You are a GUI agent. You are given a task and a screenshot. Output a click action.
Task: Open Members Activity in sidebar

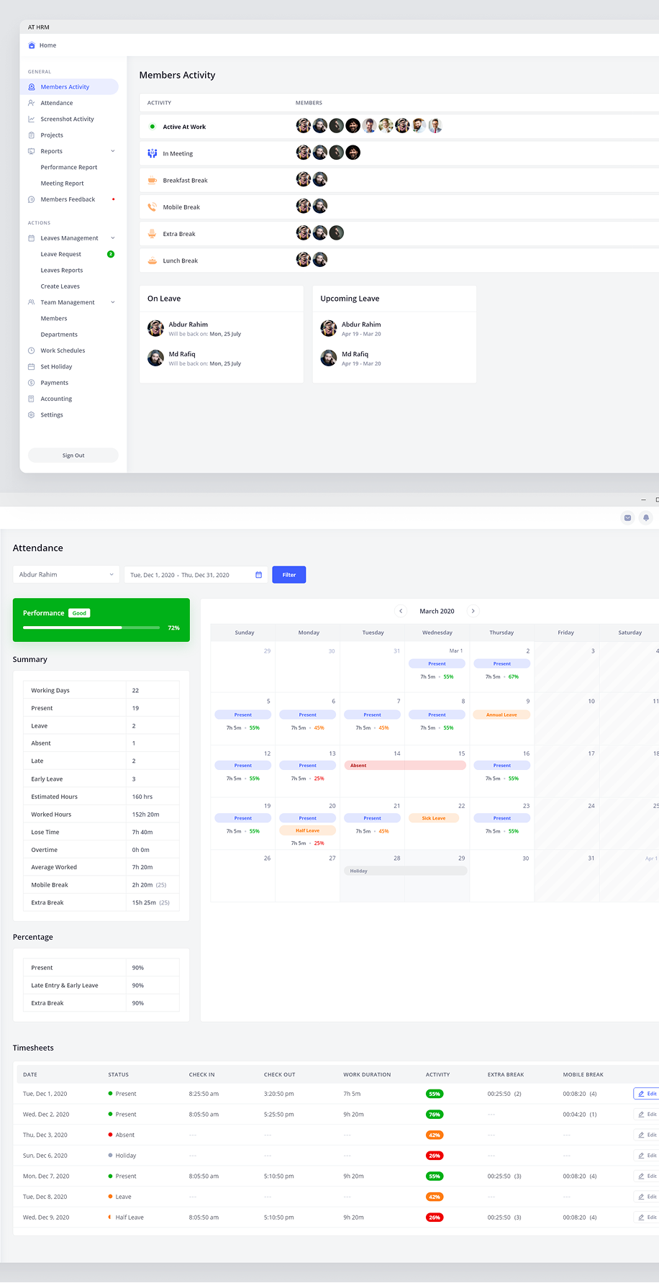point(70,87)
